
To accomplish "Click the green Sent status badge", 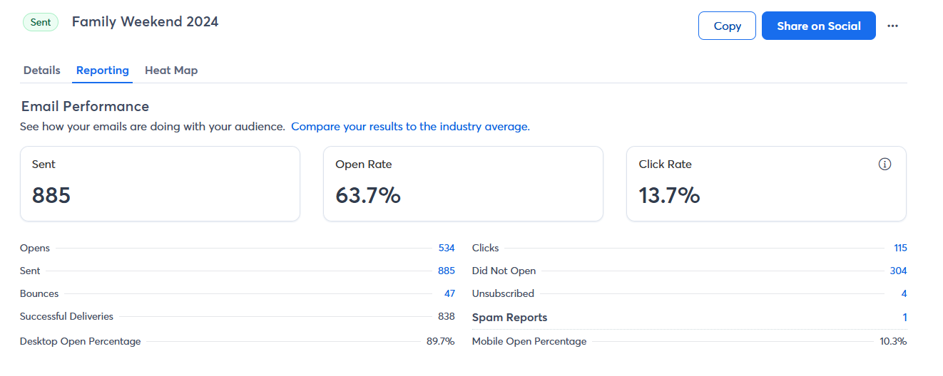I will 41,23.
